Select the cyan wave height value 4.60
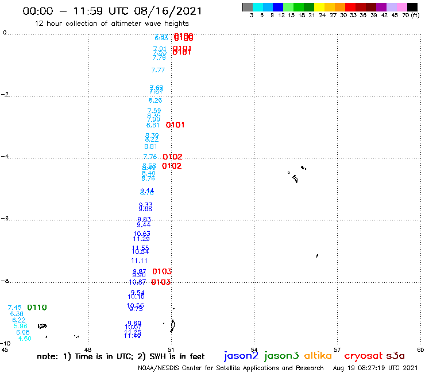Screen dimensions: 425x373 [25, 339]
